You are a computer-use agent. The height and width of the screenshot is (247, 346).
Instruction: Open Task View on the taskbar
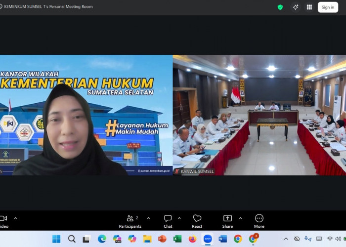click(86, 239)
